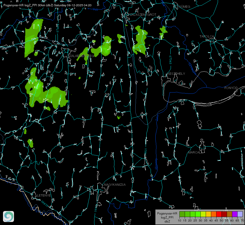Click the 45-50 dBZ red legend swatch
The height and width of the screenshot is (225, 245).
pyautogui.click(x=219, y=214)
